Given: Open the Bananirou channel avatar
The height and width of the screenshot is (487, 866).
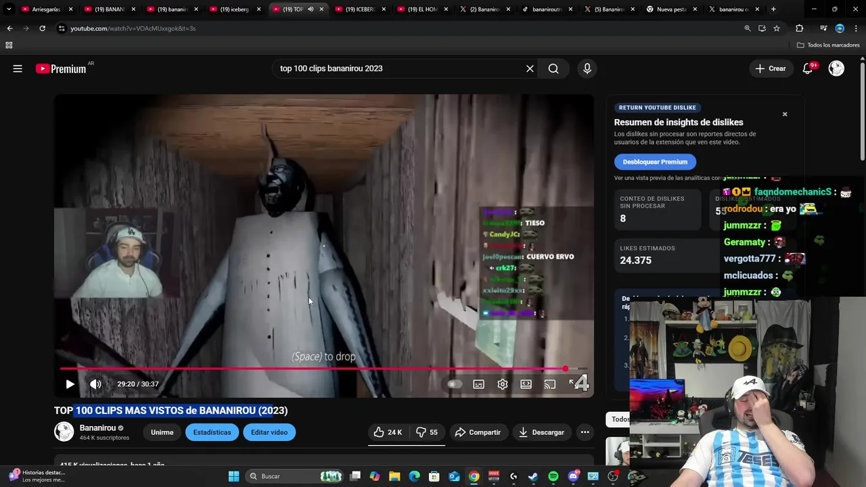Looking at the screenshot, I should tap(64, 432).
